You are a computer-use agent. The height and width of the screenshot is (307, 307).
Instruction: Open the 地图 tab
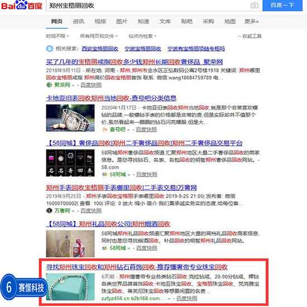[229, 21]
